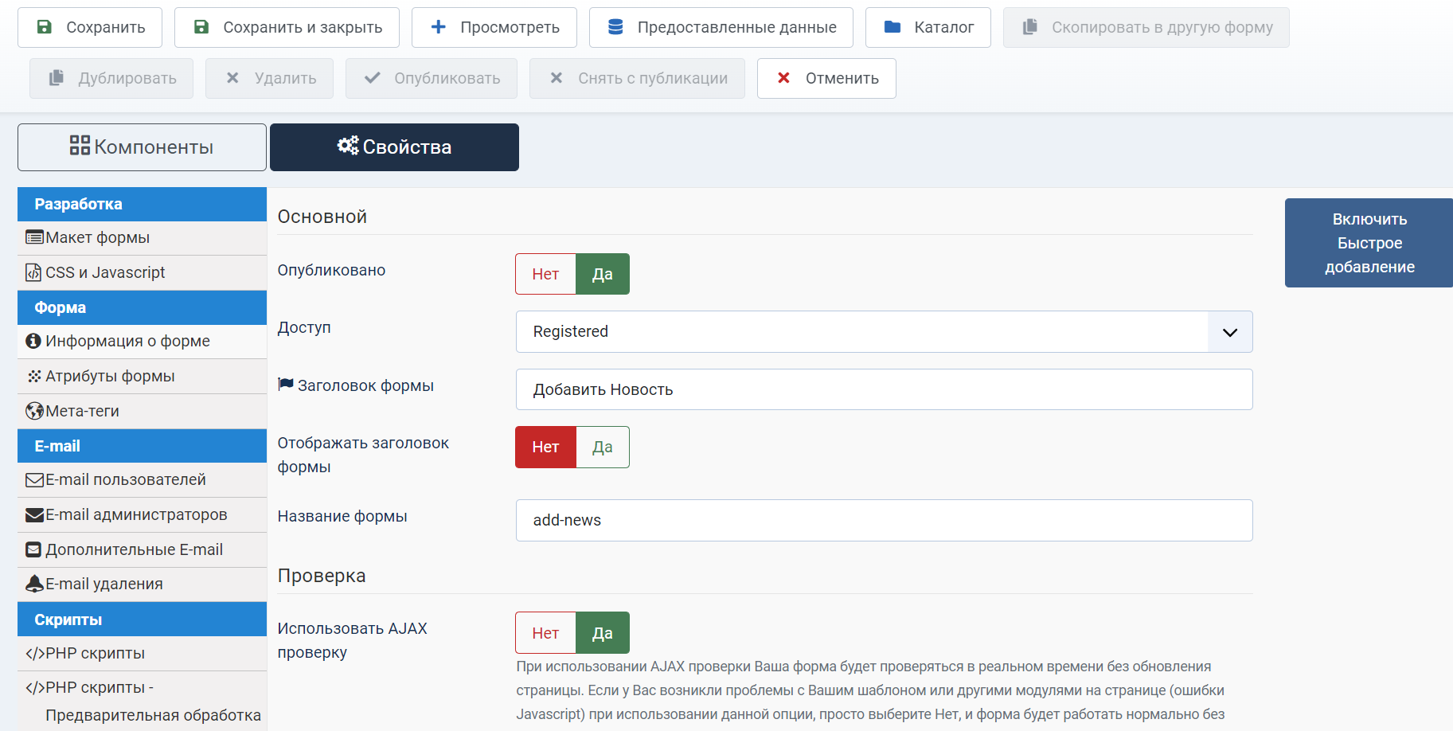This screenshot has width=1453, height=731.
Task: Click the Заголовок формы text field
Action: [x=884, y=389]
